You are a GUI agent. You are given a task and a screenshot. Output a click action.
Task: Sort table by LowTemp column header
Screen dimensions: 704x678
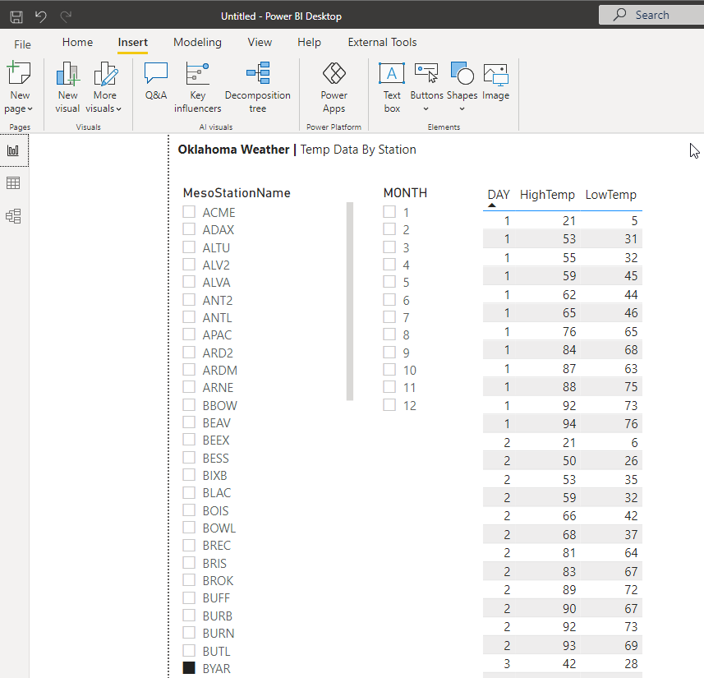[610, 195]
